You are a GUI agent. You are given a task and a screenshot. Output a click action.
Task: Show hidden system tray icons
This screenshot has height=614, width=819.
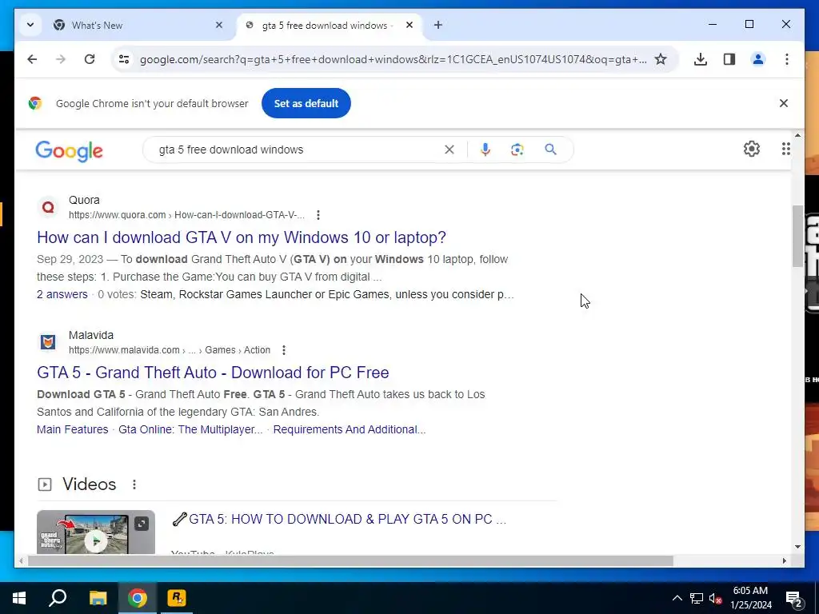pos(677,598)
